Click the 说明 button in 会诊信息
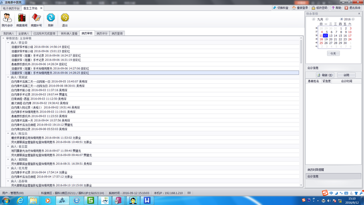 tap(346, 75)
